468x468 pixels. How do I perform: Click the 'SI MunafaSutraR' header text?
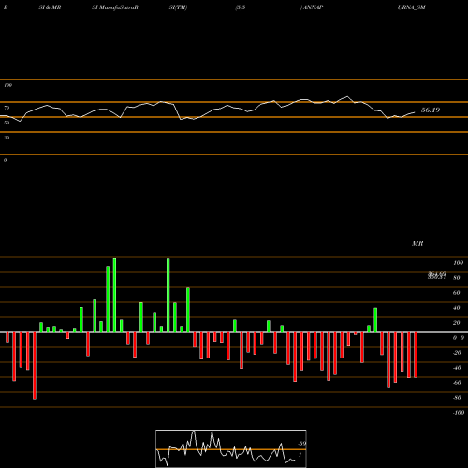pos(115,7)
